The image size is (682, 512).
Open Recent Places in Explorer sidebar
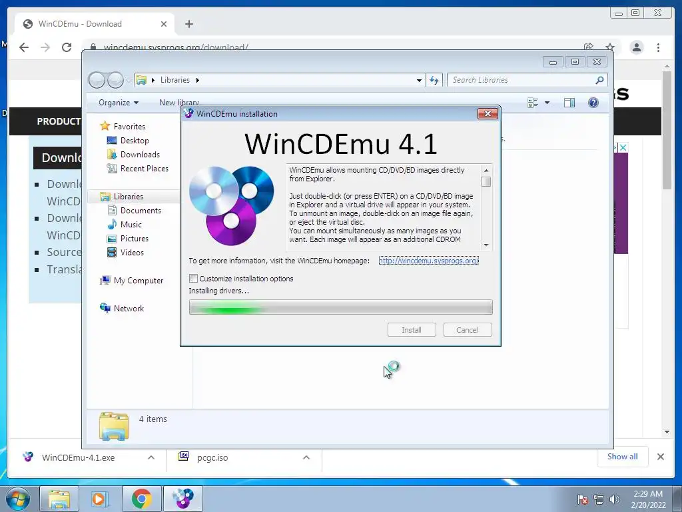point(144,169)
